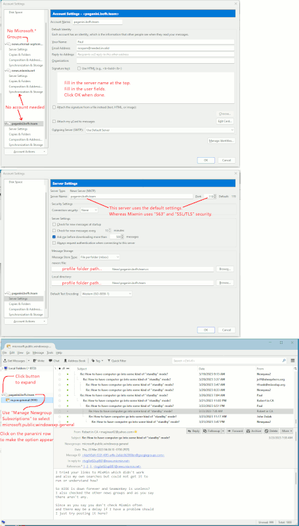Viewport: 299px width, 526px height.
Task: Collapse paganini.bofh.team in main window folder pane
Action: [3, 395]
